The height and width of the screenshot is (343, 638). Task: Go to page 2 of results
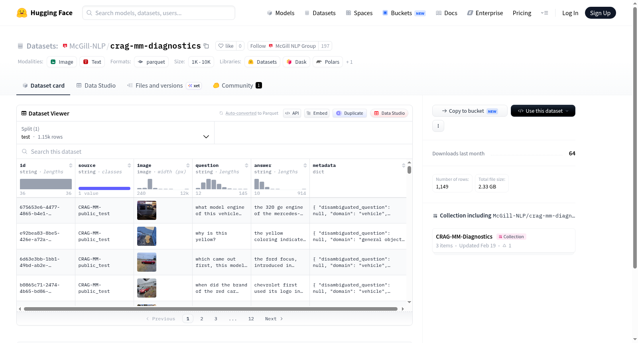tap(202, 319)
